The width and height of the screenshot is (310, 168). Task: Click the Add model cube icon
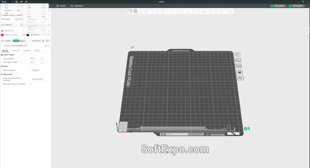[x=130, y=11]
